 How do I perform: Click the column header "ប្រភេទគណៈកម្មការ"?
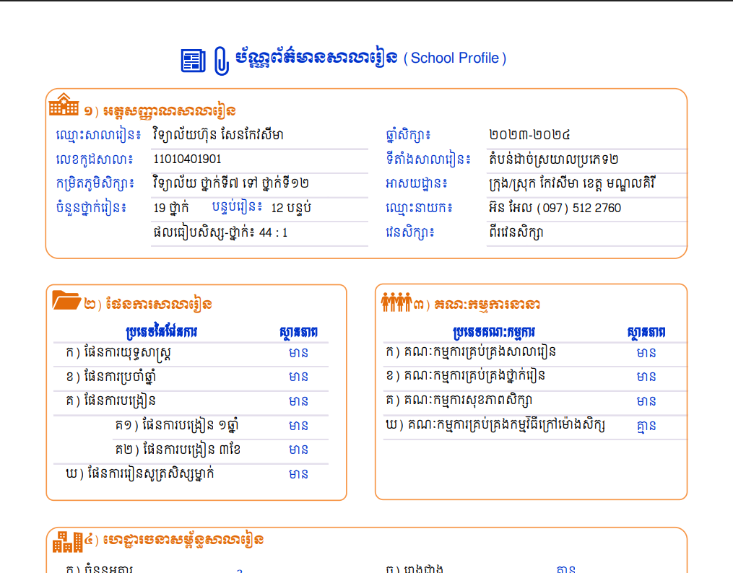494,333
